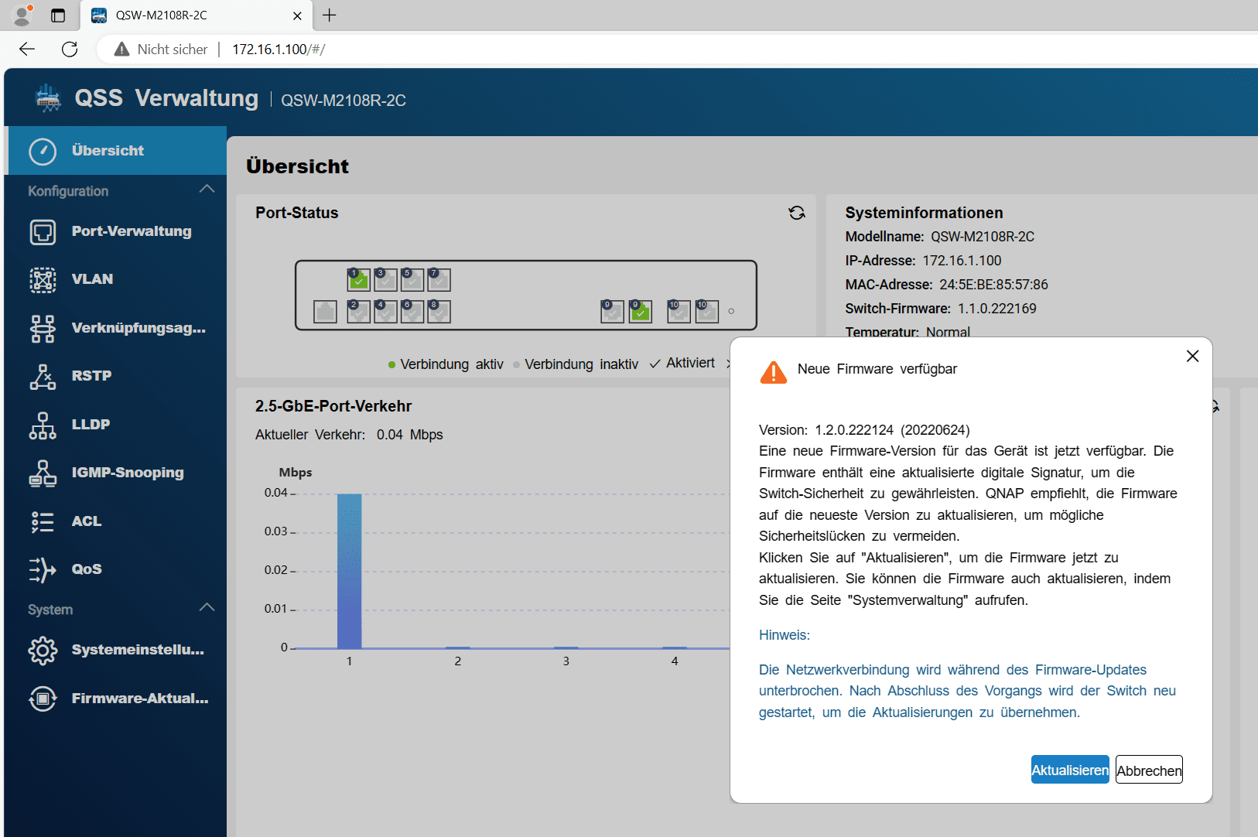Select port 7 in the switch diagram
Screen dimensions: 1258x837
coord(439,279)
